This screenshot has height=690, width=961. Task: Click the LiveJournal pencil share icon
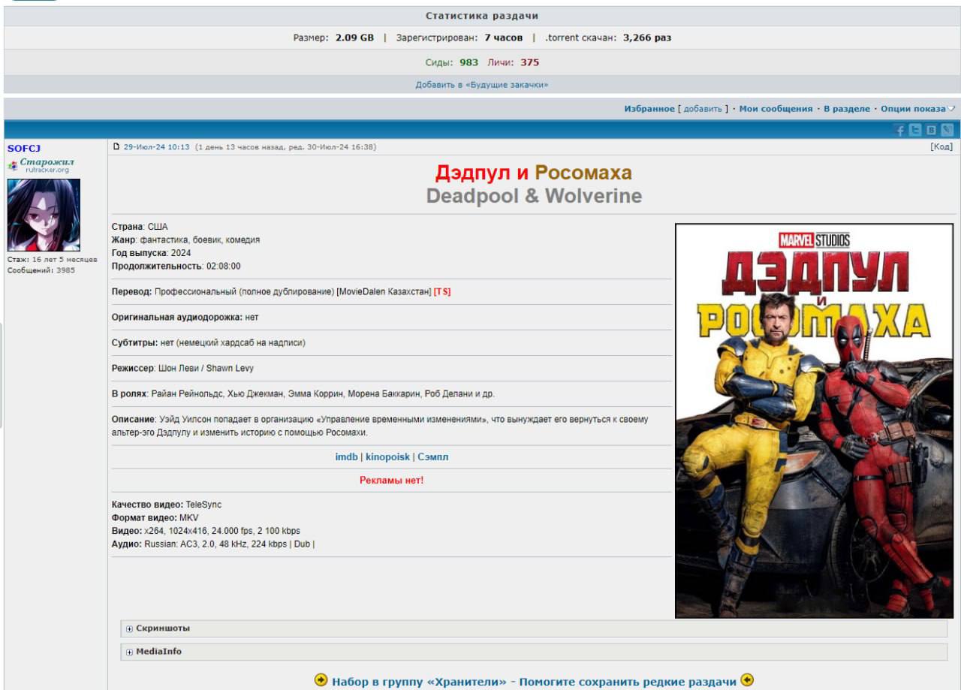point(947,130)
